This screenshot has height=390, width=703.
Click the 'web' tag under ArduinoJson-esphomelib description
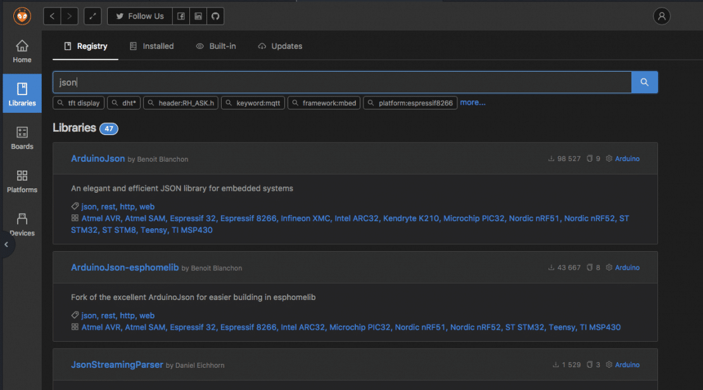(x=146, y=316)
